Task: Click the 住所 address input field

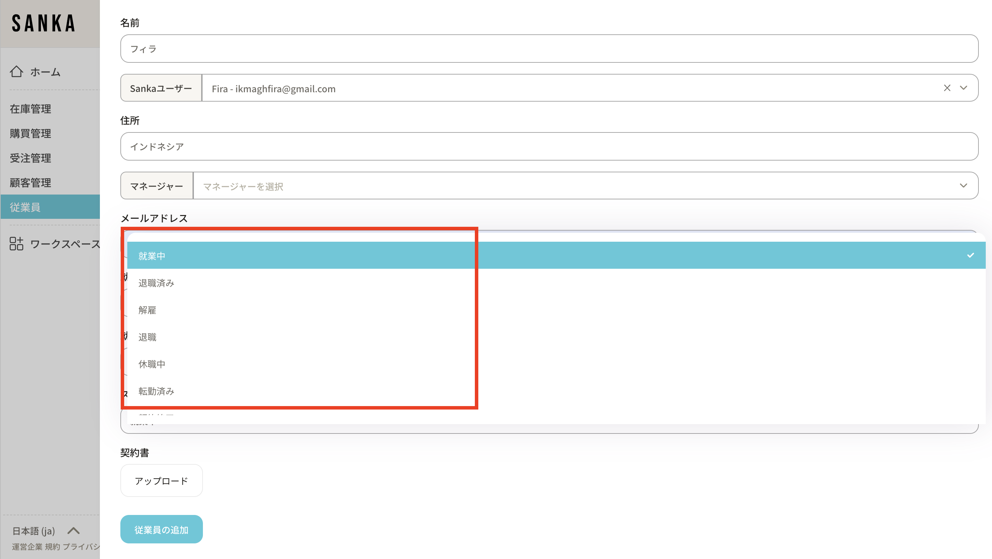Action: click(x=549, y=147)
